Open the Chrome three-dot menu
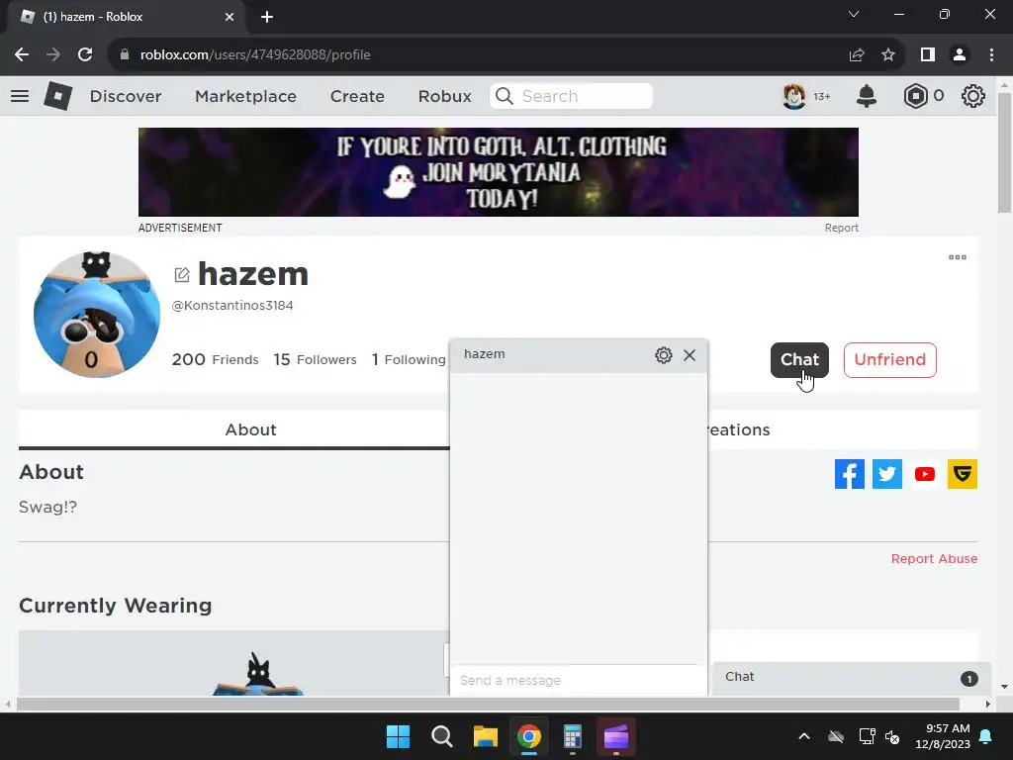1013x760 pixels. 991,55
